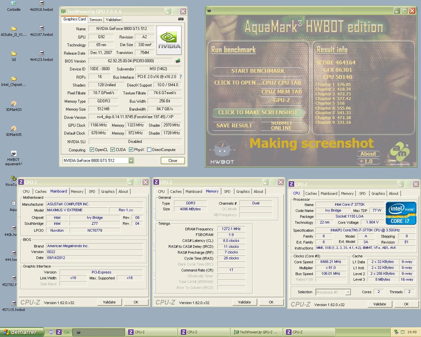Select the 452782 hwbot file icon

point(13,279)
